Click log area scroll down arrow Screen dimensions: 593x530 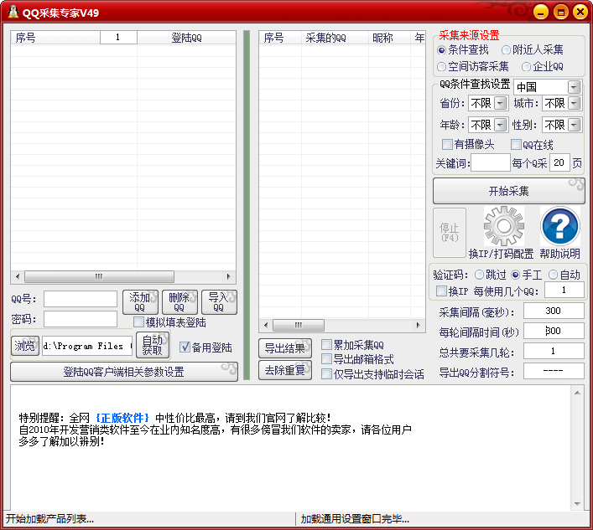point(577,503)
